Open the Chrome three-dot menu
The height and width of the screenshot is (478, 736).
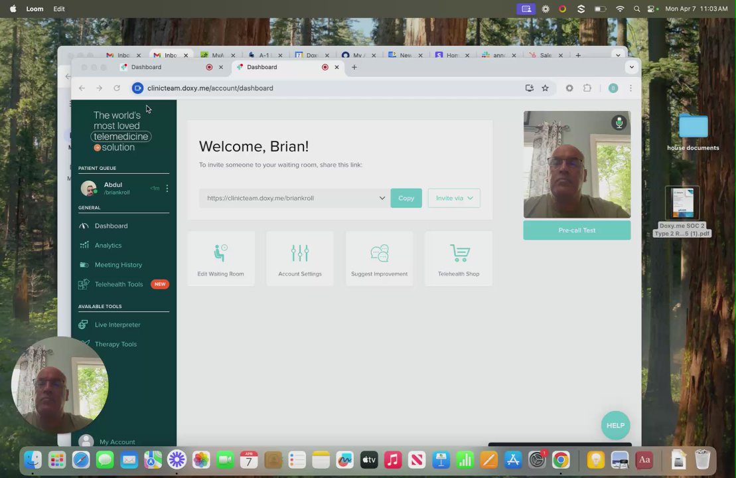click(x=630, y=88)
